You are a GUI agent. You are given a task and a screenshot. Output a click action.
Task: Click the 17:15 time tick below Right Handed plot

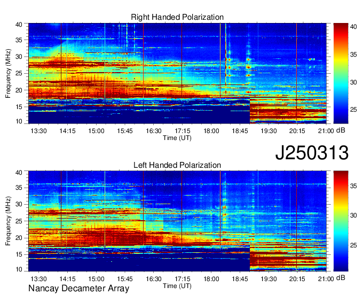point(182,131)
